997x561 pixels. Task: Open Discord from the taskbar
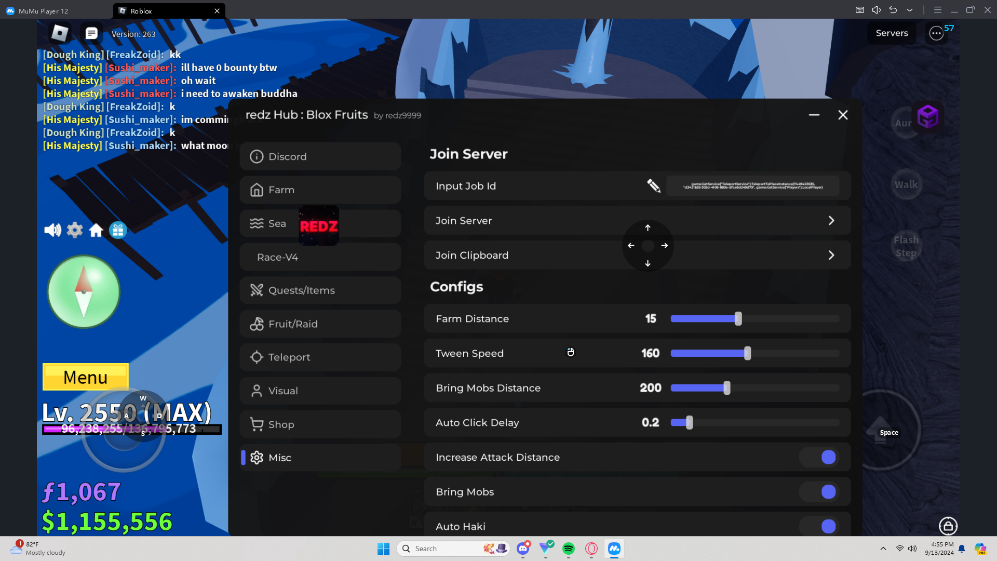(x=523, y=549)
